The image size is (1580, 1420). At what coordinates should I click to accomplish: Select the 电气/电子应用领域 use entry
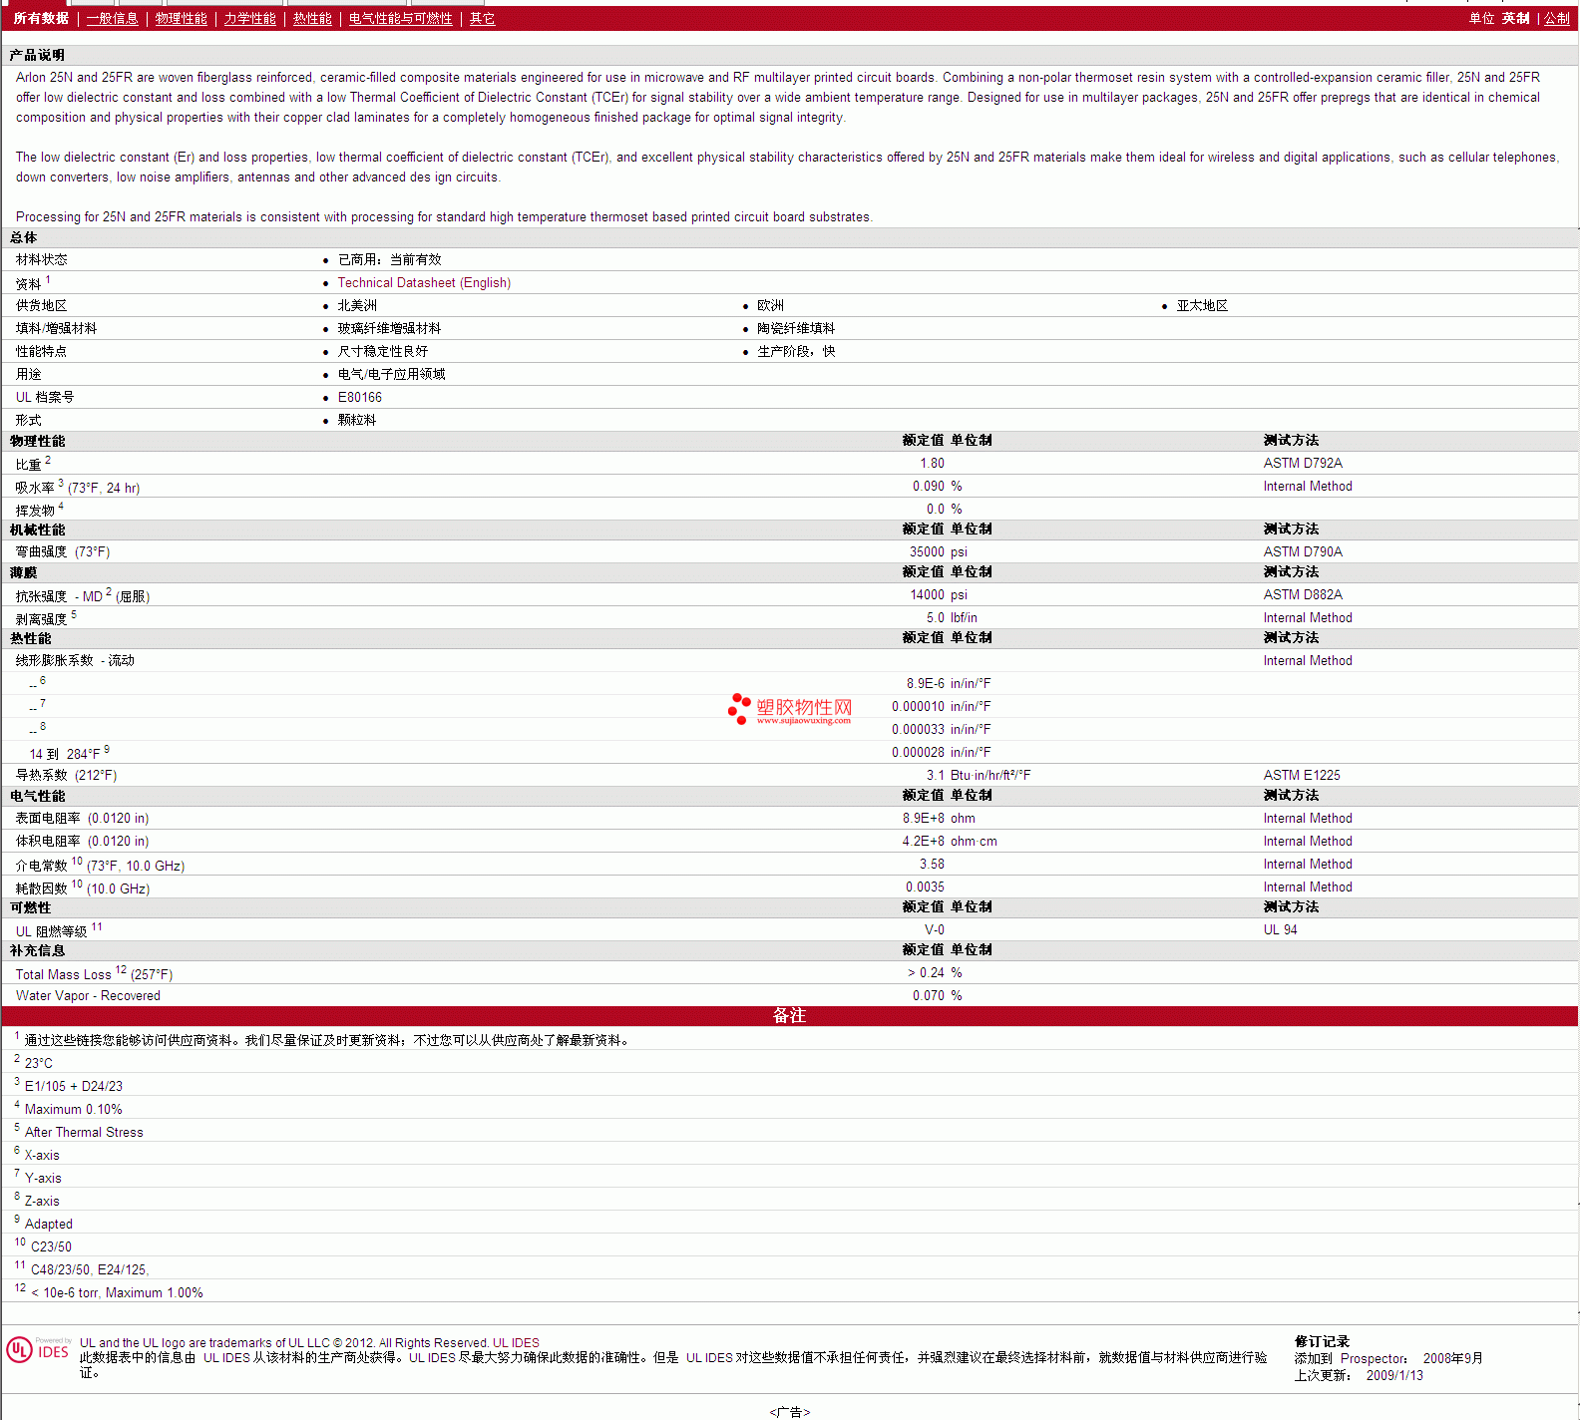pos(391,374)
